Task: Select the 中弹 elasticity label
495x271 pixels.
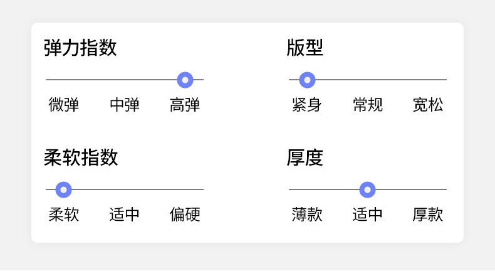Action: pyautogui.click(x=125, y=105)
